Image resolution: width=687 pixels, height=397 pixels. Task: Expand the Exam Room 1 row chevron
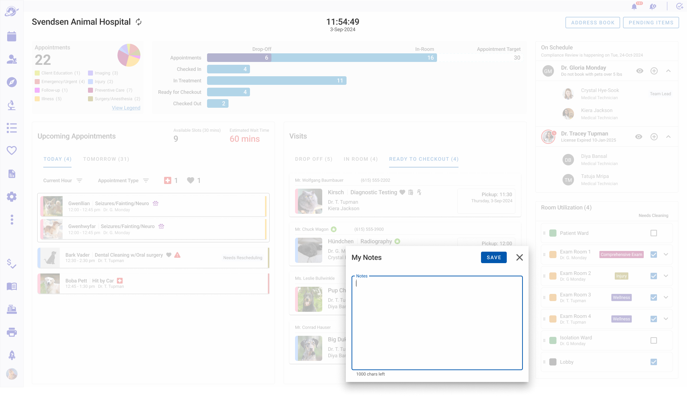(666, 255)
